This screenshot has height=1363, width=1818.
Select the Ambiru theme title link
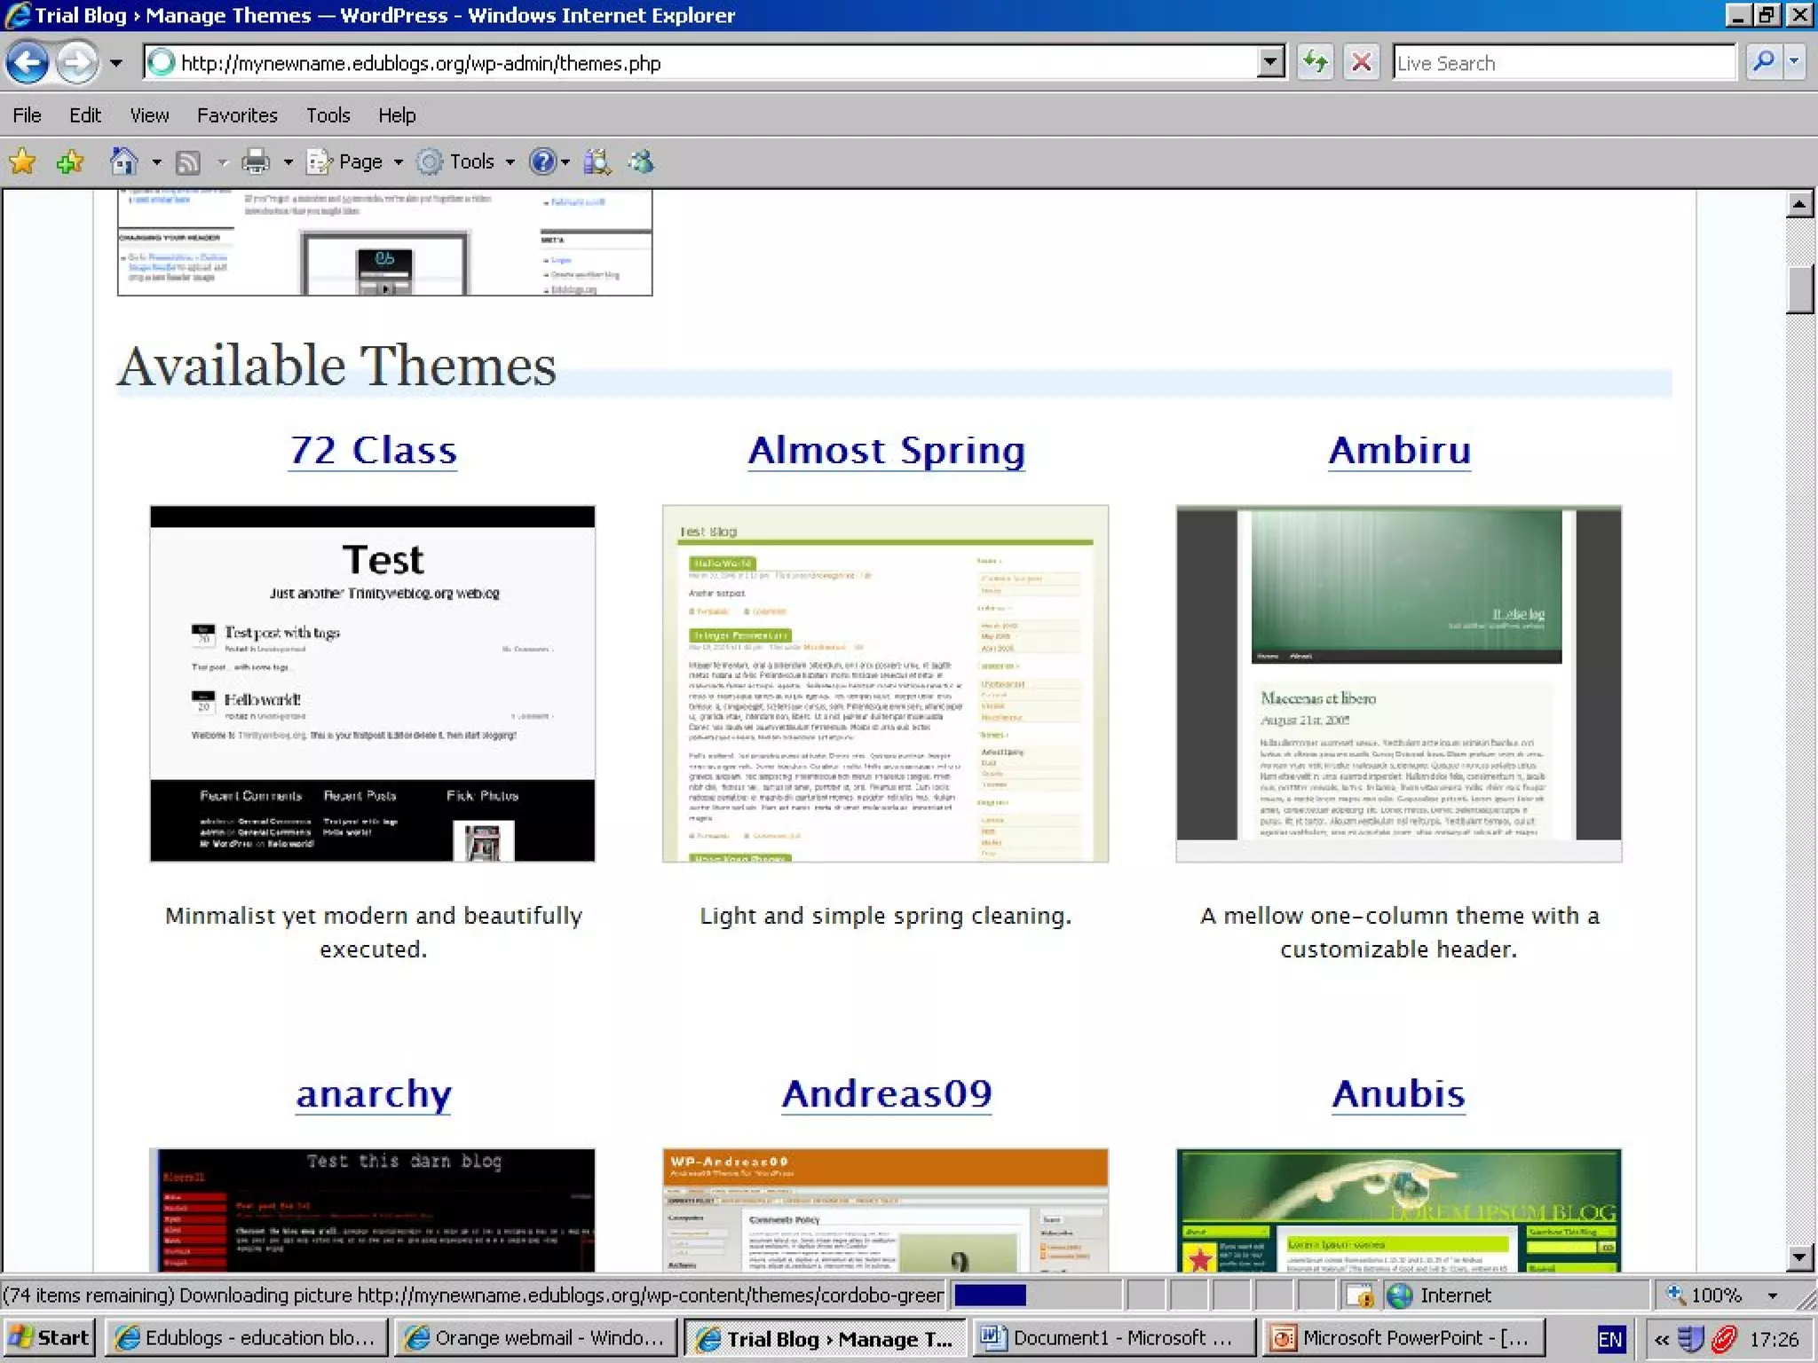point(1399,451)
